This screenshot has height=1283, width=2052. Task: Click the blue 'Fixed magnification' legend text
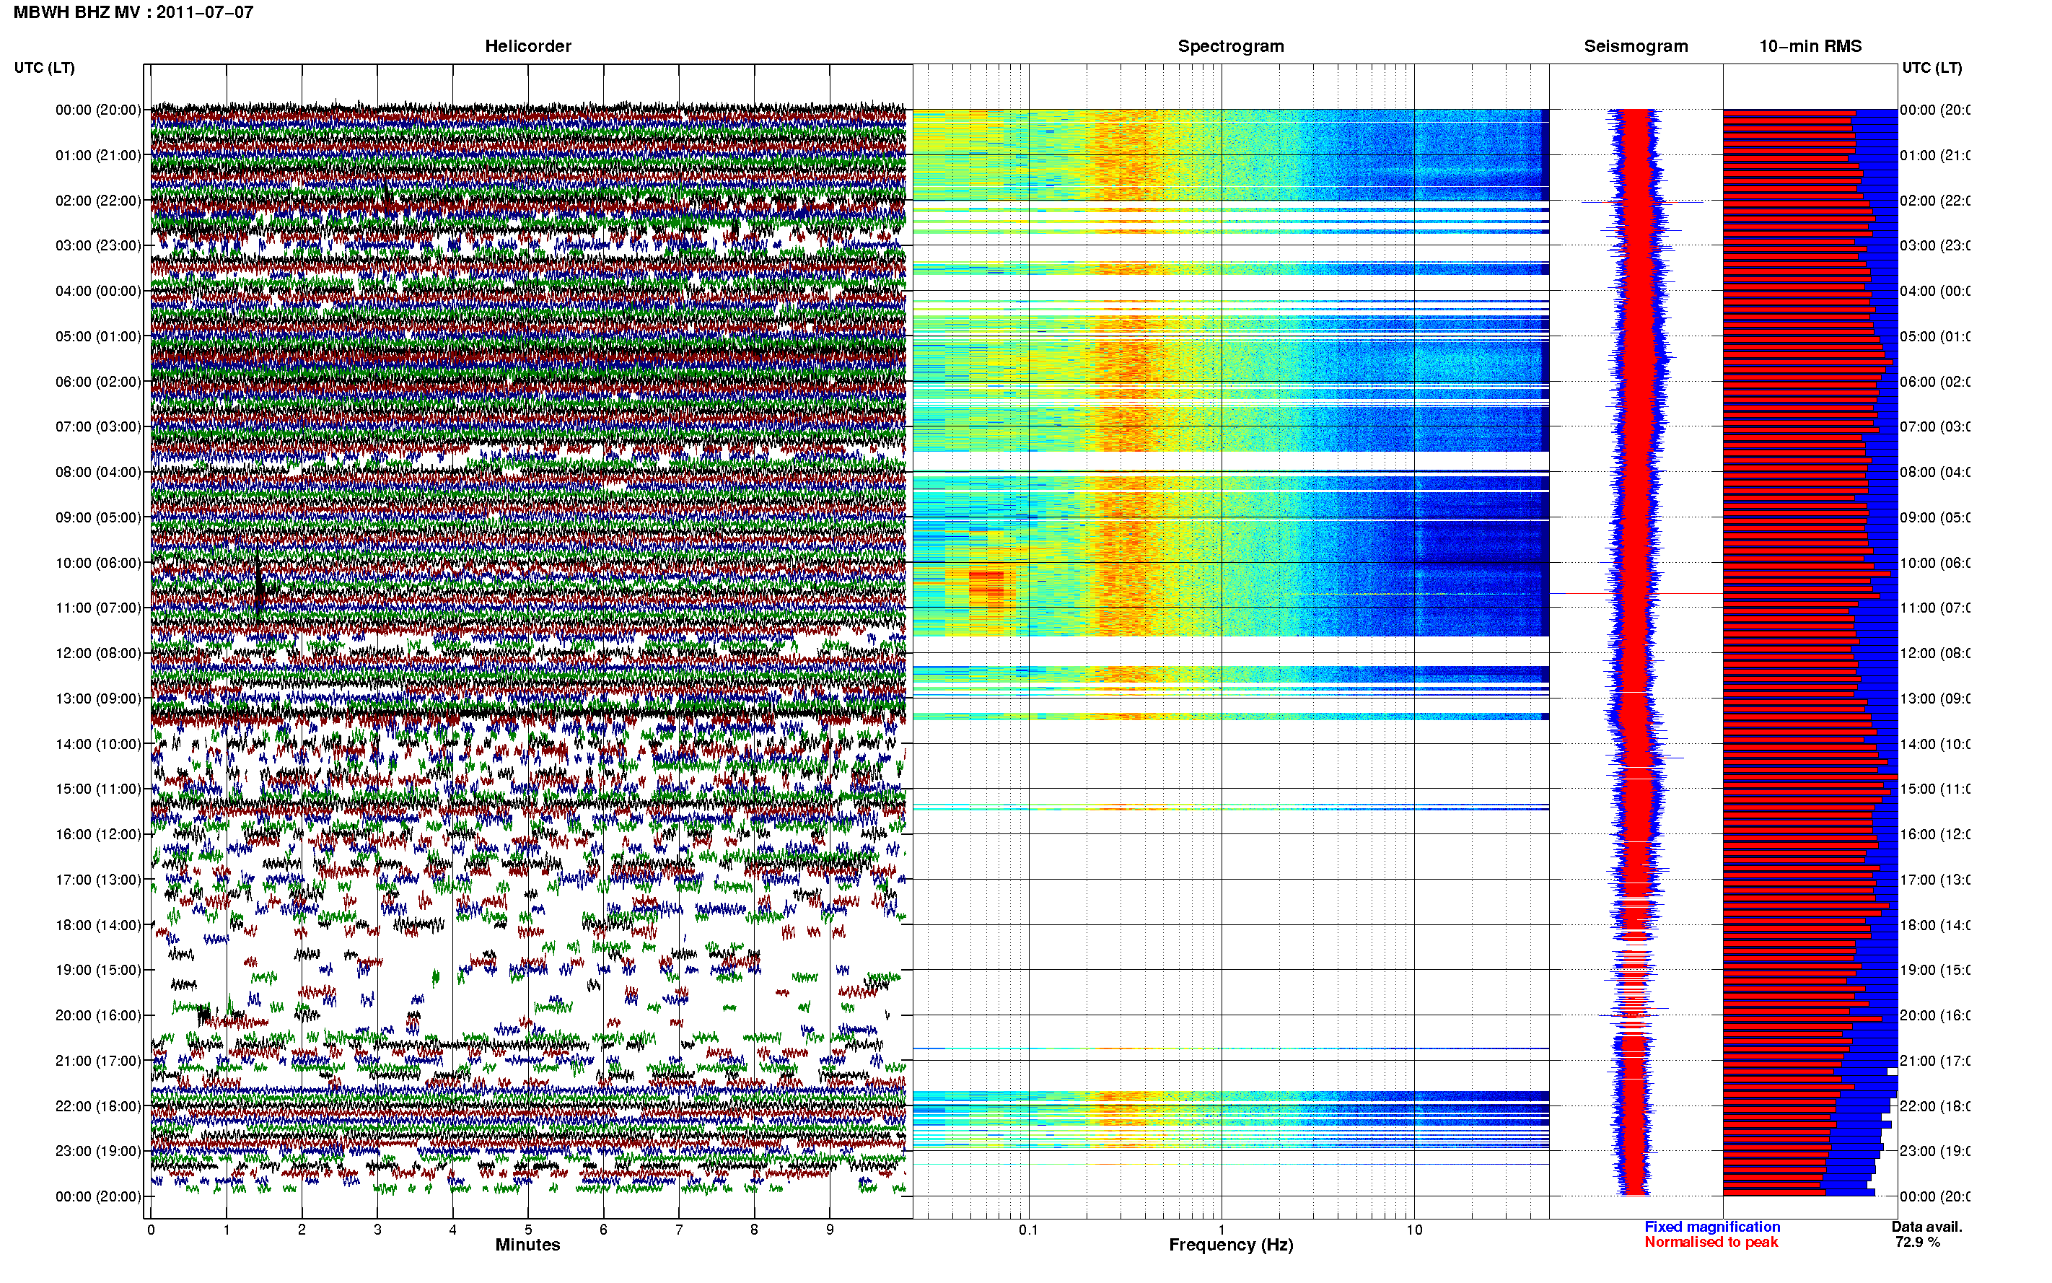point(1712,1227)
